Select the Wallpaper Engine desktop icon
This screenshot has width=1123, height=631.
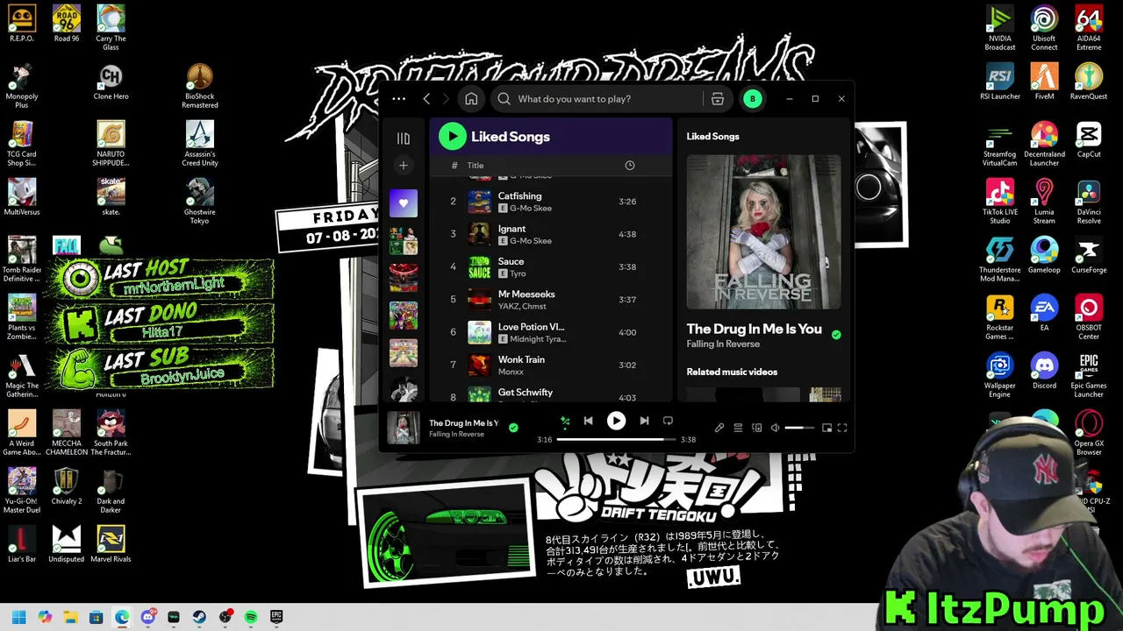1000,375
